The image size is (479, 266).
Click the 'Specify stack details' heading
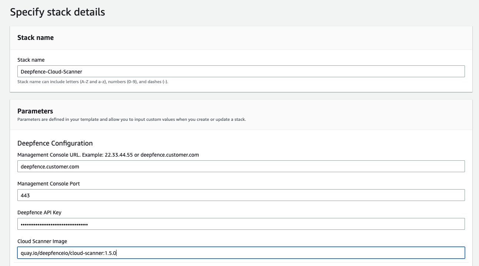pyautogui.click(x=57, y=12)
